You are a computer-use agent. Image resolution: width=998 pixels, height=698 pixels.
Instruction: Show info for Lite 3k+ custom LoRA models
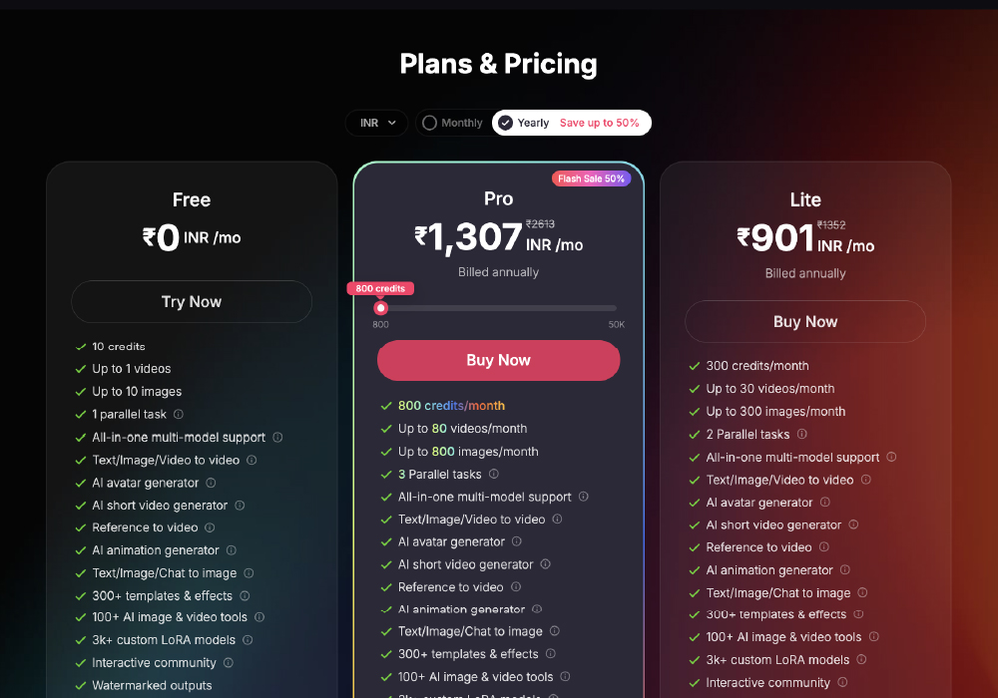tap(861, 659)
